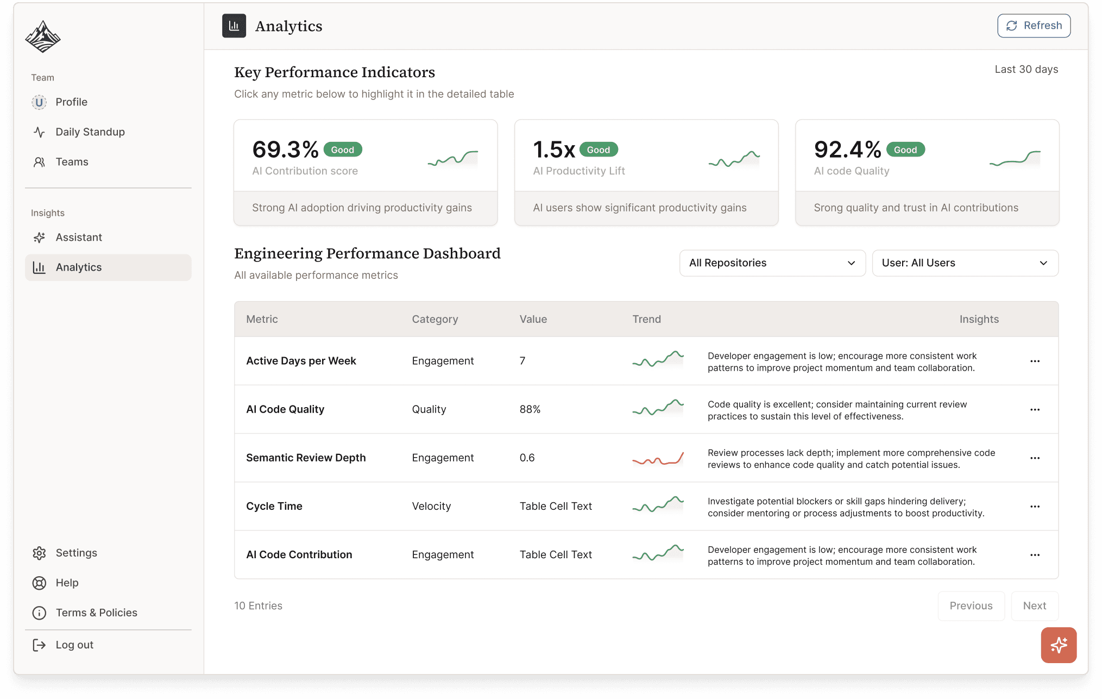1102x699 pixels.
Task: Open the more options menu for AI Code Contribution
Action: 1035,554
